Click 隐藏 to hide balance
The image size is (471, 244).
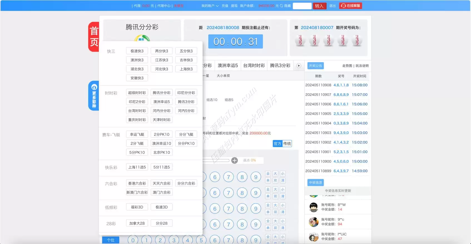[x=287, y=6]
